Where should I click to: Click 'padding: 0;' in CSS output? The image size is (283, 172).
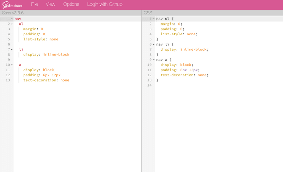(x=173, y=29)
